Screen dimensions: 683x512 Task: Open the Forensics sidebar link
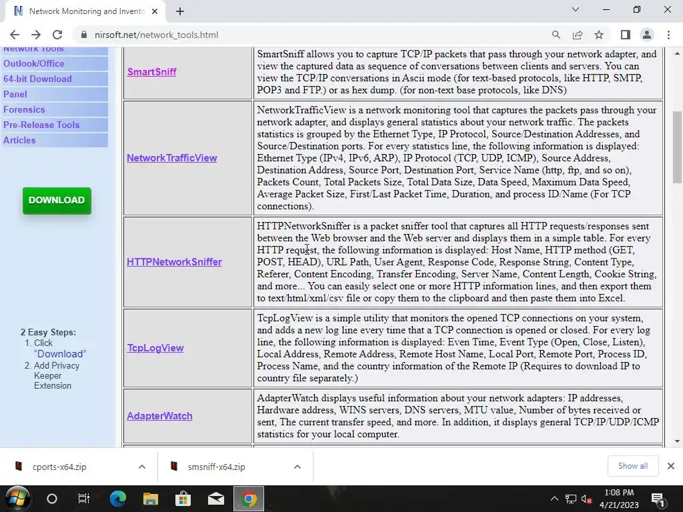[x=24, y=109]
